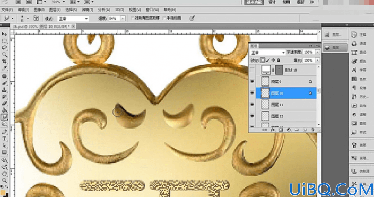Select the Eraser tool
The height and width of the screenshot is (197, 374).
4,104
